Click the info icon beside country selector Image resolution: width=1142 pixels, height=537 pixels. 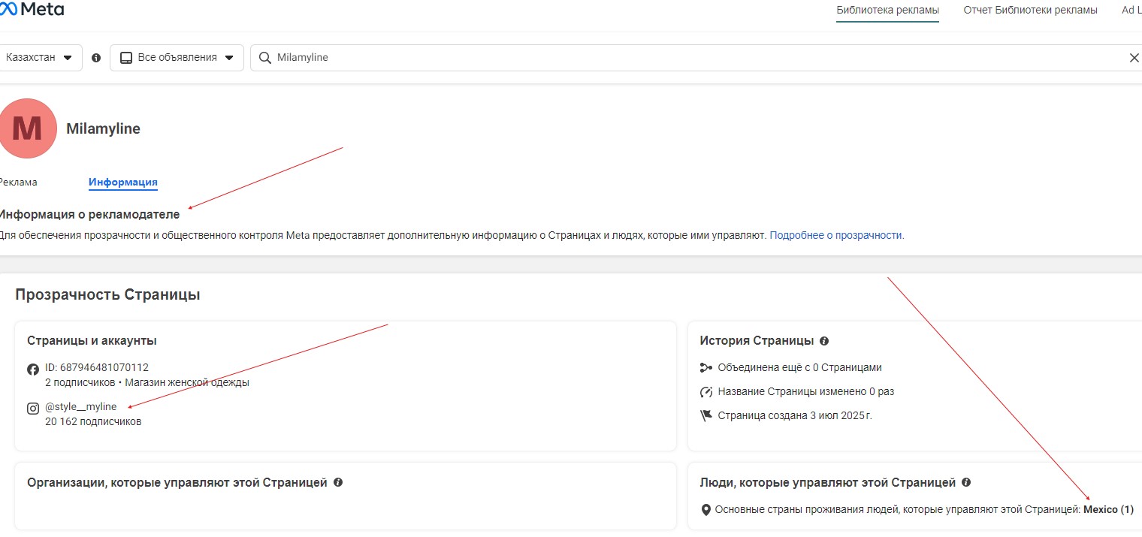pyautogui.click(x=96, y=58)
